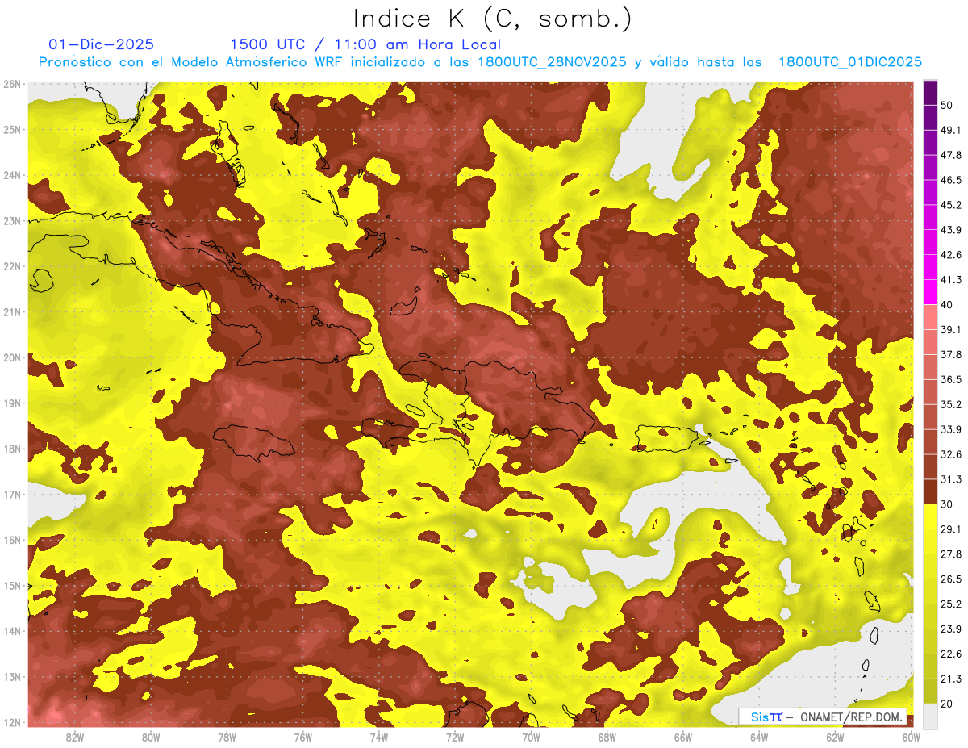Click the colorbar label "27.8"

pyautogui.click(x=951, y=554)
